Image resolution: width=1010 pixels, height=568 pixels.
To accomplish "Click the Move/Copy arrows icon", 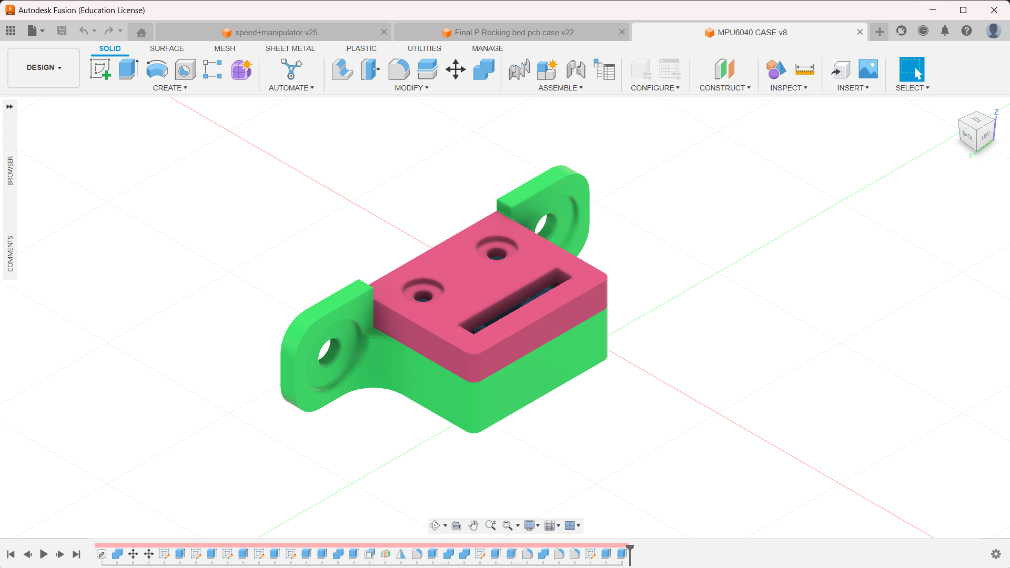I will (456, 69).
